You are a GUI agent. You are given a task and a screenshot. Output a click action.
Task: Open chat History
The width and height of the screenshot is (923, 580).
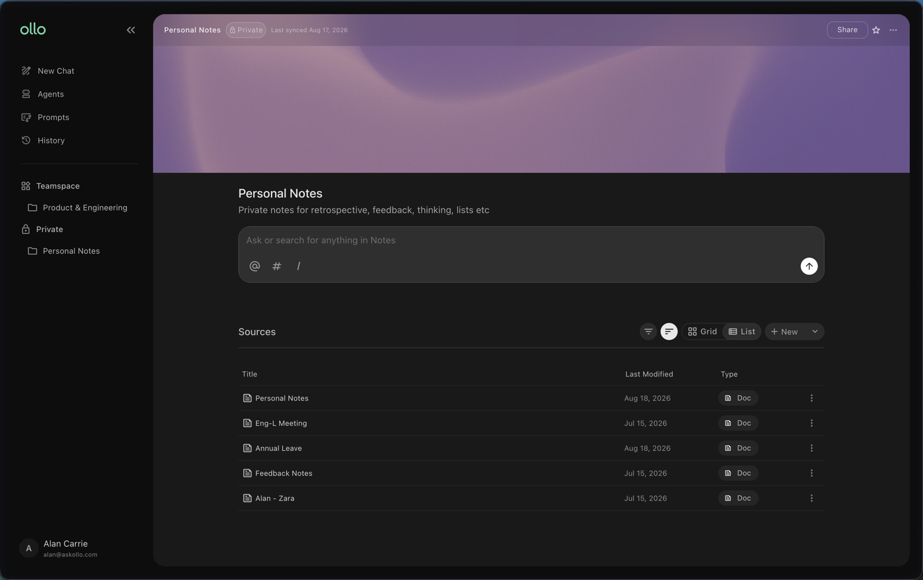(43, 140)
